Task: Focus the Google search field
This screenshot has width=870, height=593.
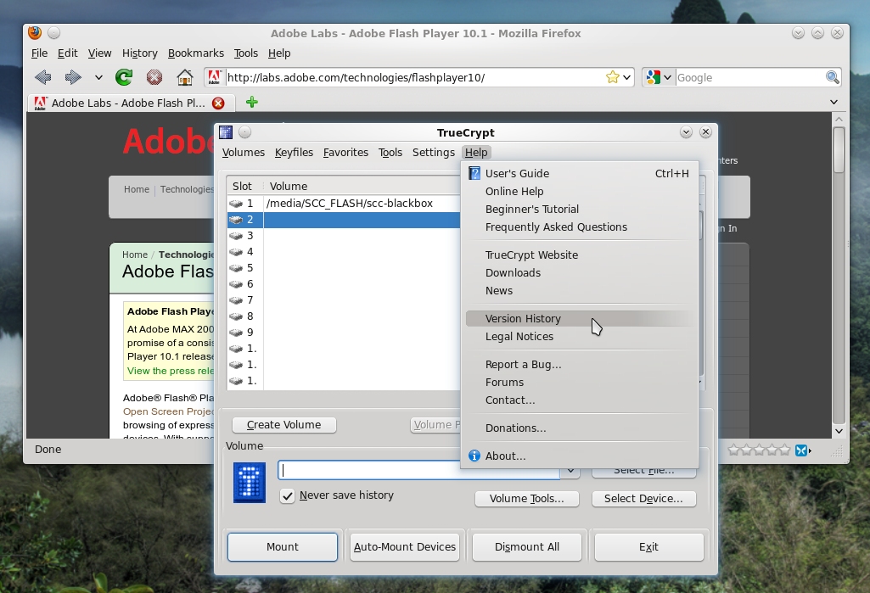Action: [750, 78]
